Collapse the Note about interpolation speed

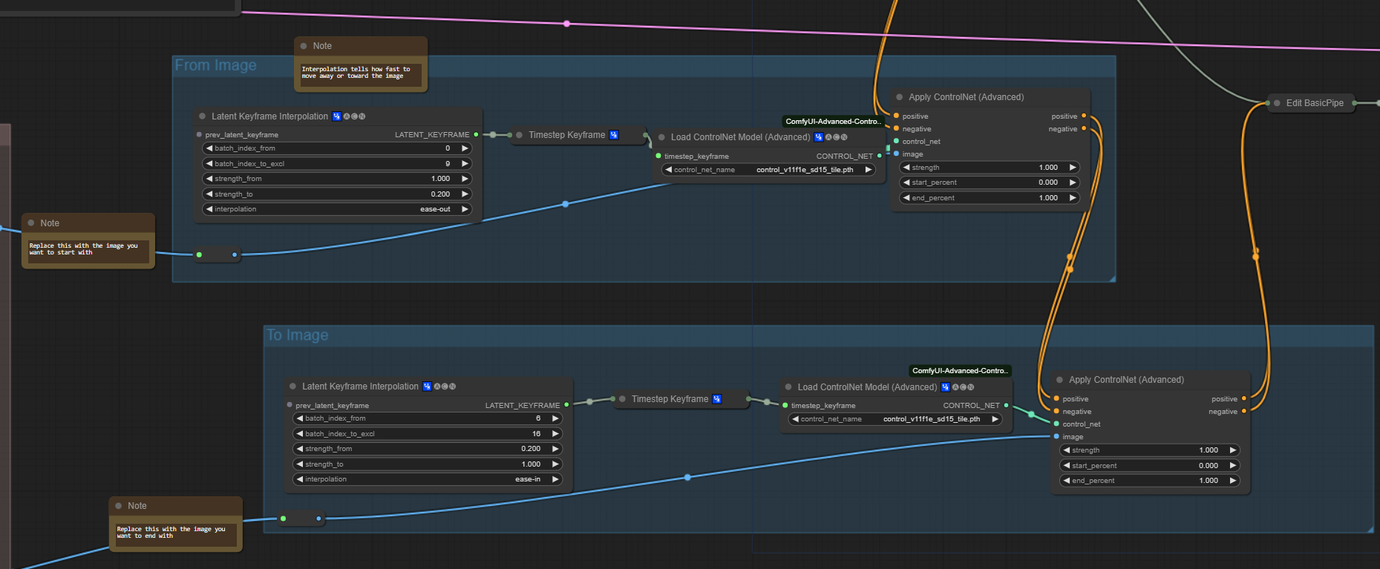(304, 46)
